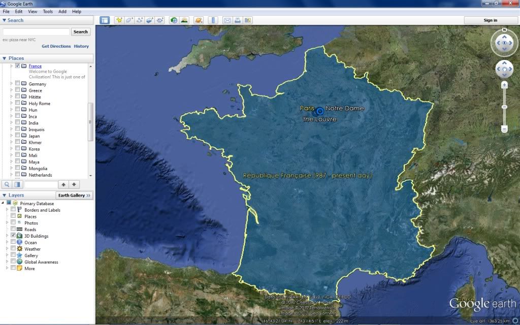Select the Add Polygon tool
The width and height of the screenshot is (520, 325).
coord(129,20)
